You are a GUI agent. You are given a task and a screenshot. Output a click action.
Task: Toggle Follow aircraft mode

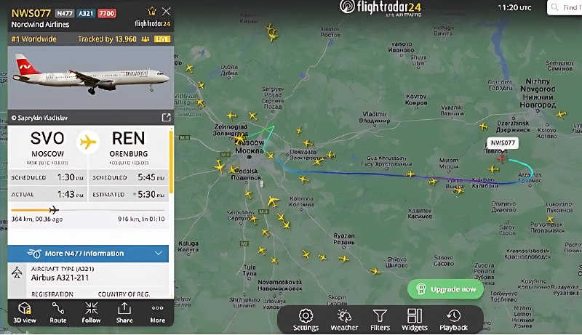point(92,312)
